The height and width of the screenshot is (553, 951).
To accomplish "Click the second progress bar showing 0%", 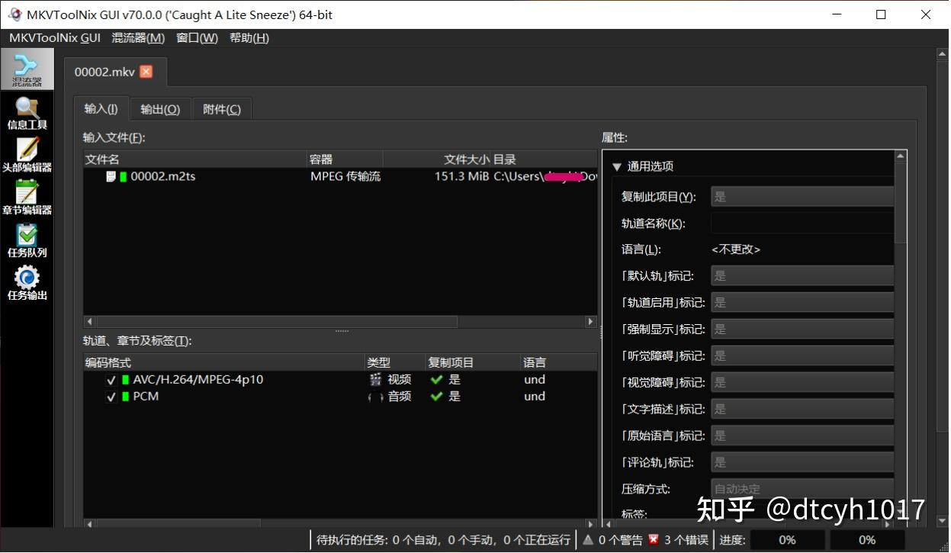I will pos(867,540).
